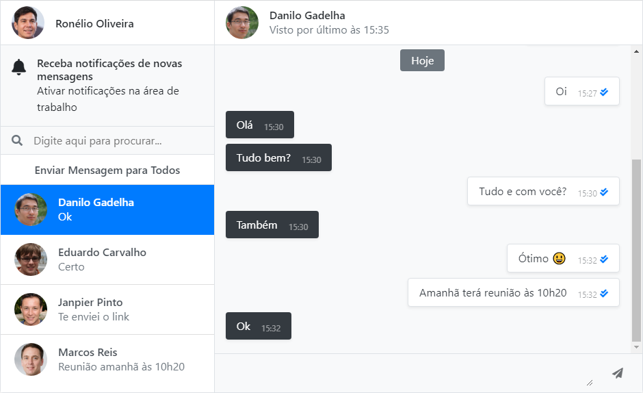Click Ronélio Oliveira's profile avatar
643x393 pixels.
pos(28,23)
